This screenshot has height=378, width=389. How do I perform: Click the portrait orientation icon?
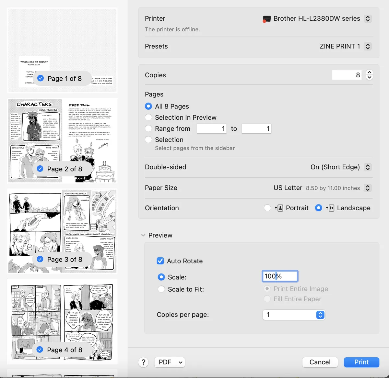pos(279,208)
